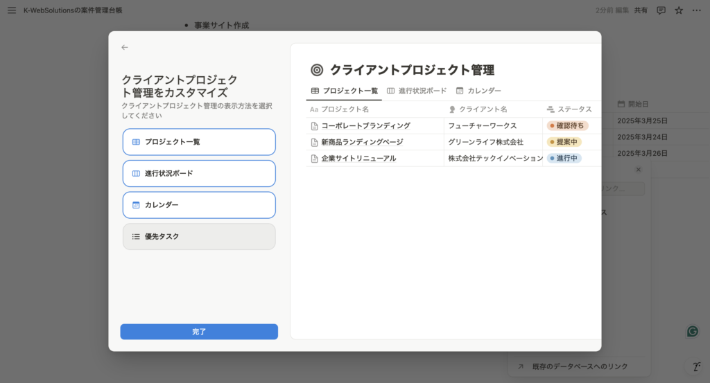Open the comments panel icon

pos(661,10)
